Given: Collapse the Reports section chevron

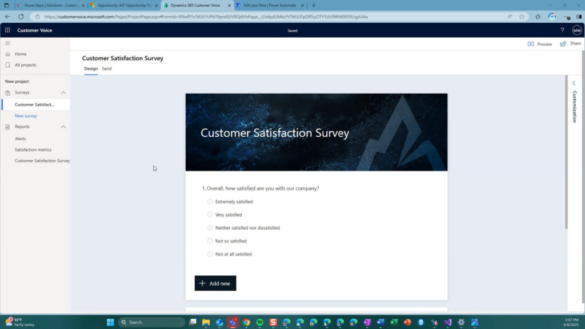Looking at the screenshot, I should click(x=63, y=127).
